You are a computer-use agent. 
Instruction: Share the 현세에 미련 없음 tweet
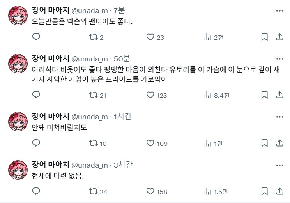click(x=279, y=191)
